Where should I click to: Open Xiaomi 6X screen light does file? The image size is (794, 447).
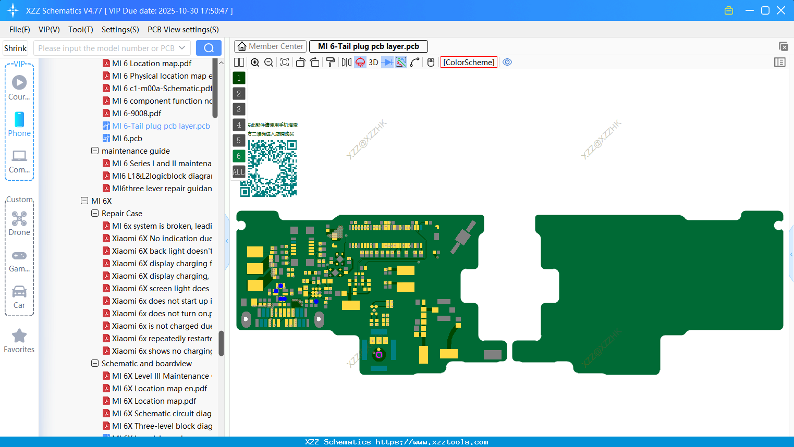pos(161,289)
